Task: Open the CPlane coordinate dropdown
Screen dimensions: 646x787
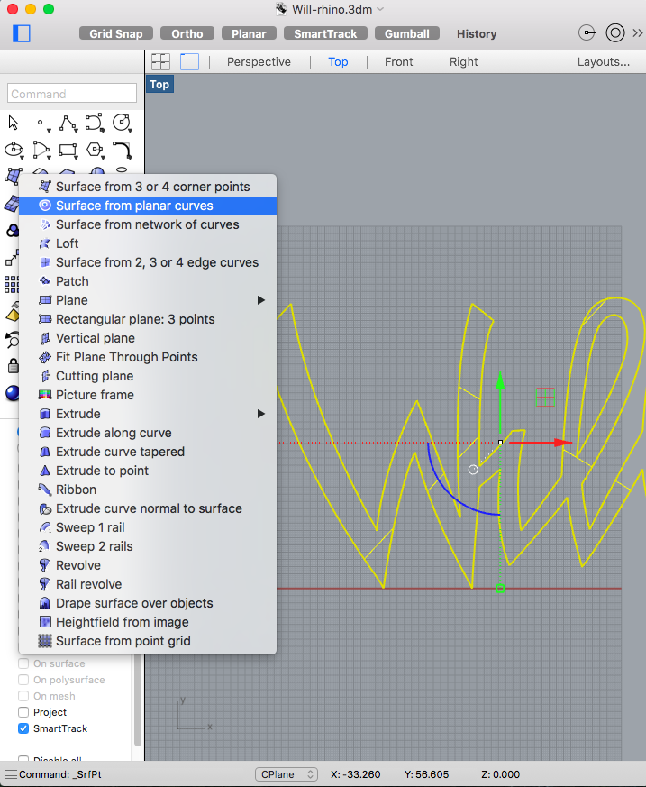Action: click(287, 774)
